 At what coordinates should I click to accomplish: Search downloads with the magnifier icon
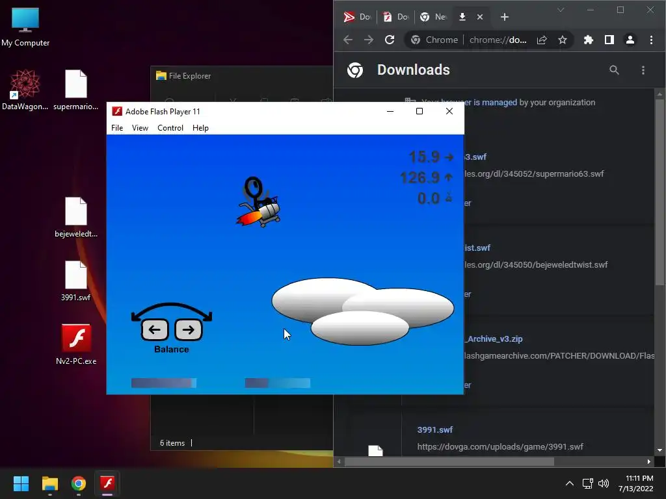click(614, 70)
